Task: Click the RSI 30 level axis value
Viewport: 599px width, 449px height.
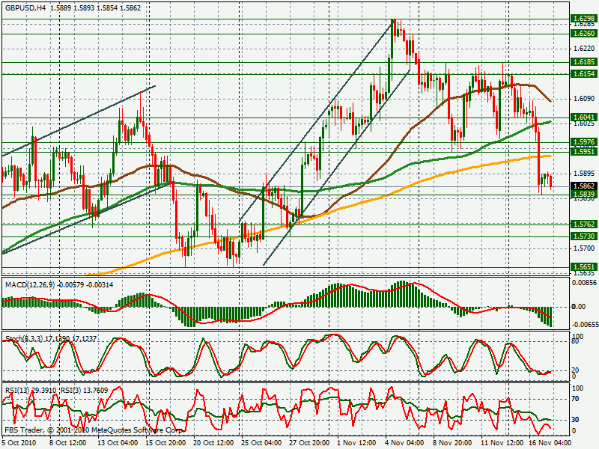Action: (x=575, y=420)
